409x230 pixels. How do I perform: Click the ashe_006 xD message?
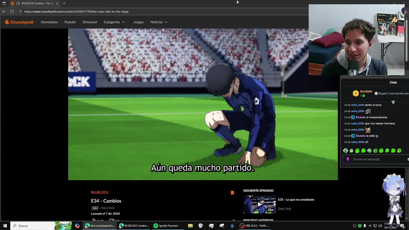pos(367,142)
